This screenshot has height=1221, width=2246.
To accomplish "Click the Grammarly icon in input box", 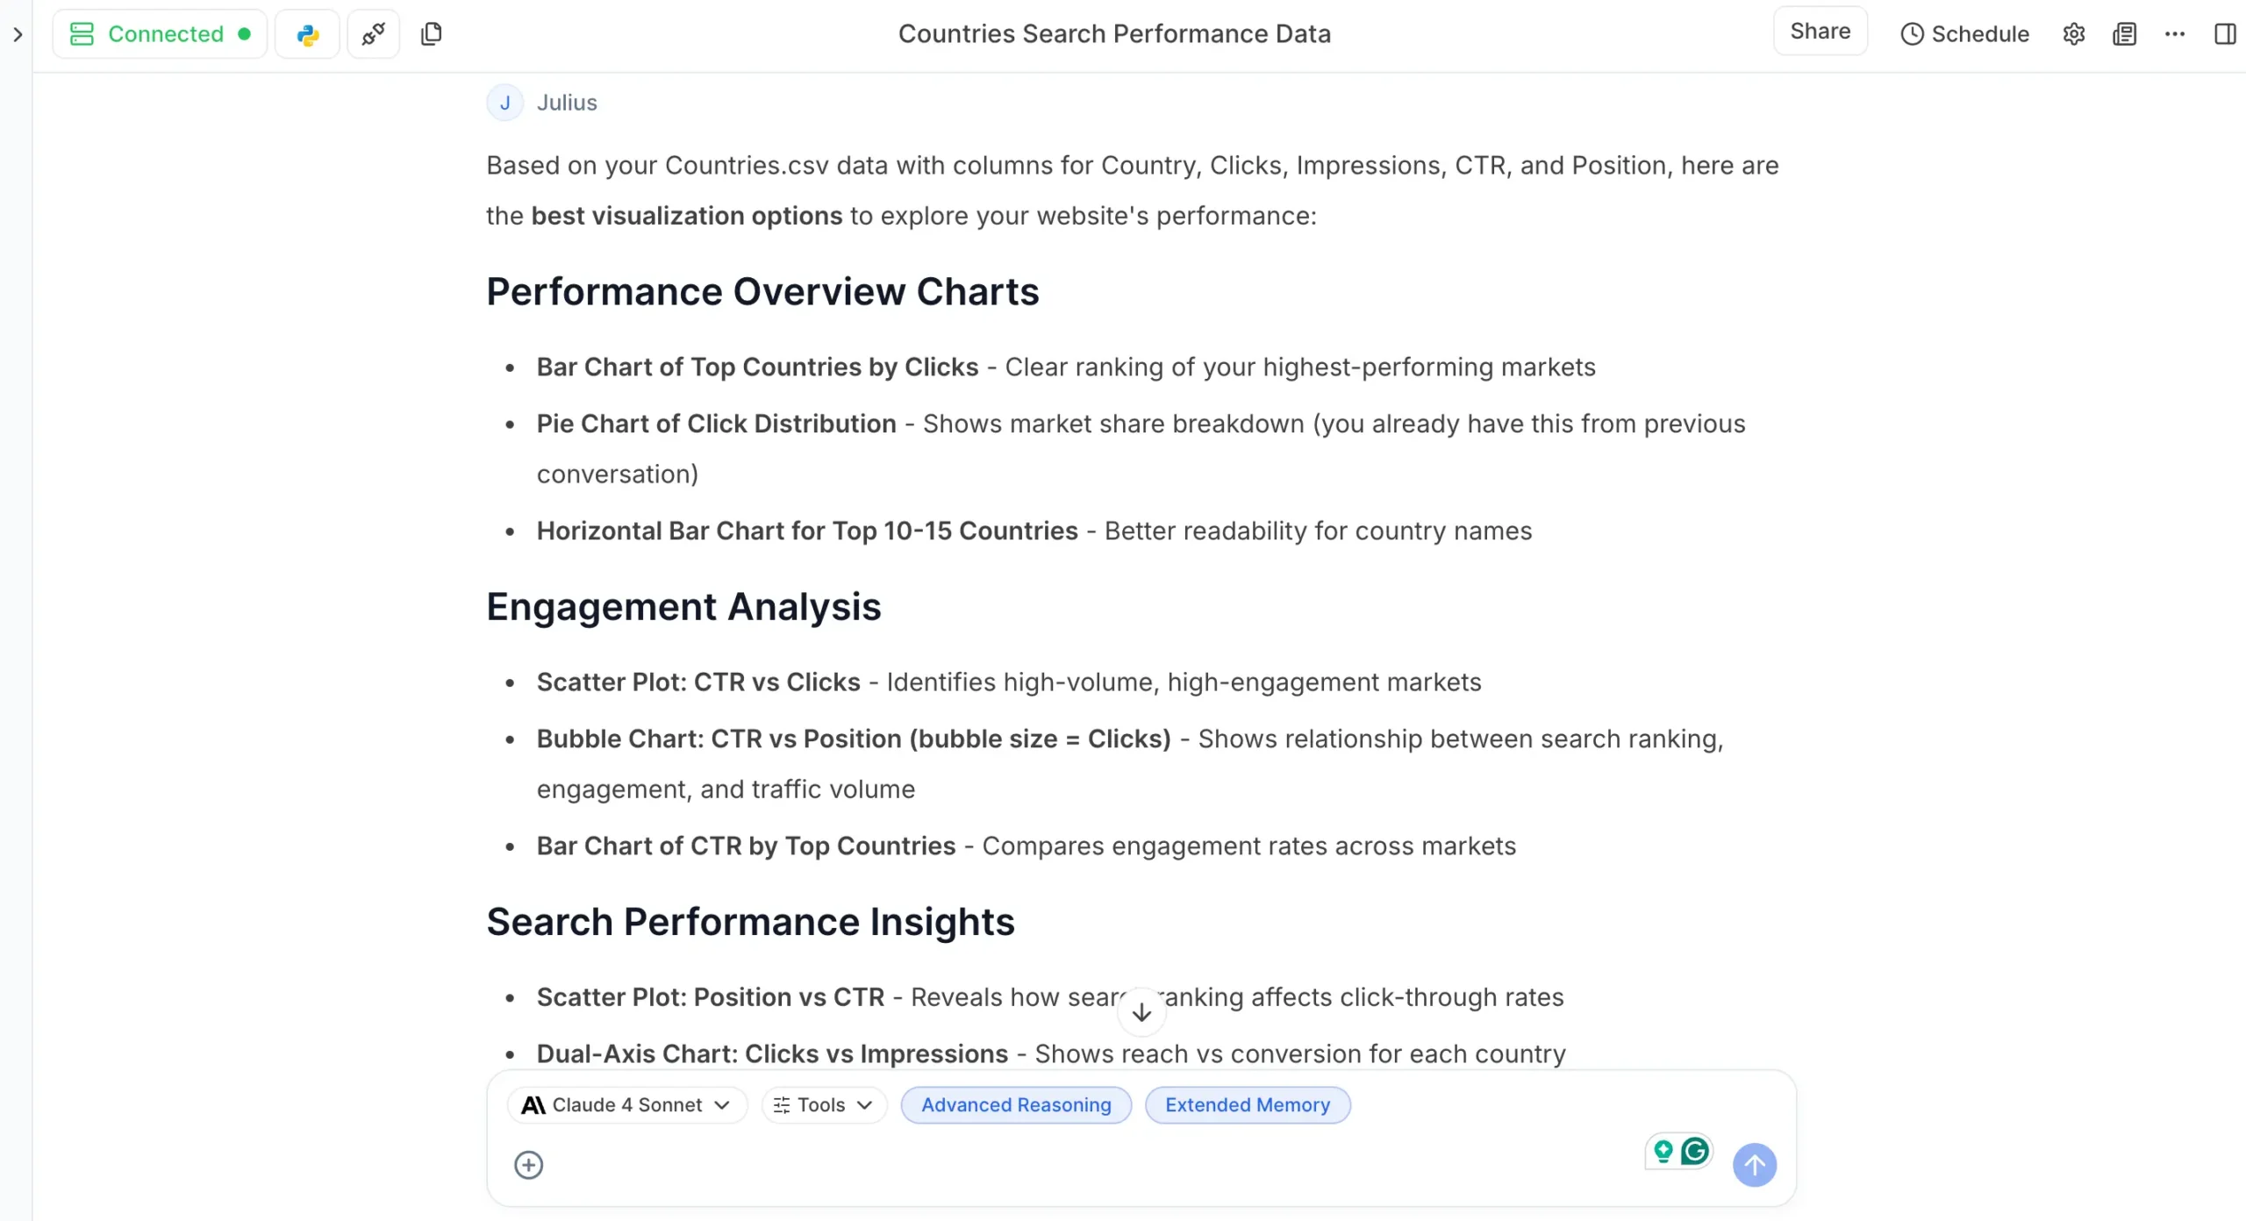I will pyautogui.click(x=1695, y=1151).
